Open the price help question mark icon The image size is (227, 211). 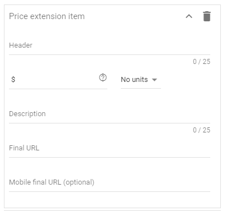point(103,77)
